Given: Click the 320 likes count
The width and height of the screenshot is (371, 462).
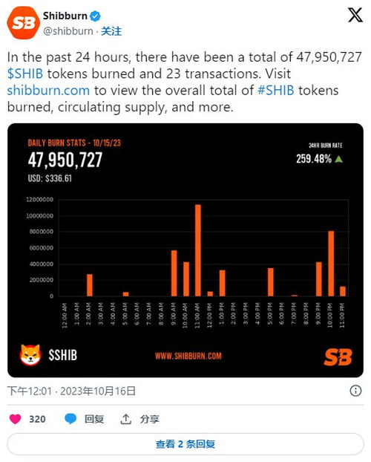Looking at the screenshot, I should click(37, 419).
